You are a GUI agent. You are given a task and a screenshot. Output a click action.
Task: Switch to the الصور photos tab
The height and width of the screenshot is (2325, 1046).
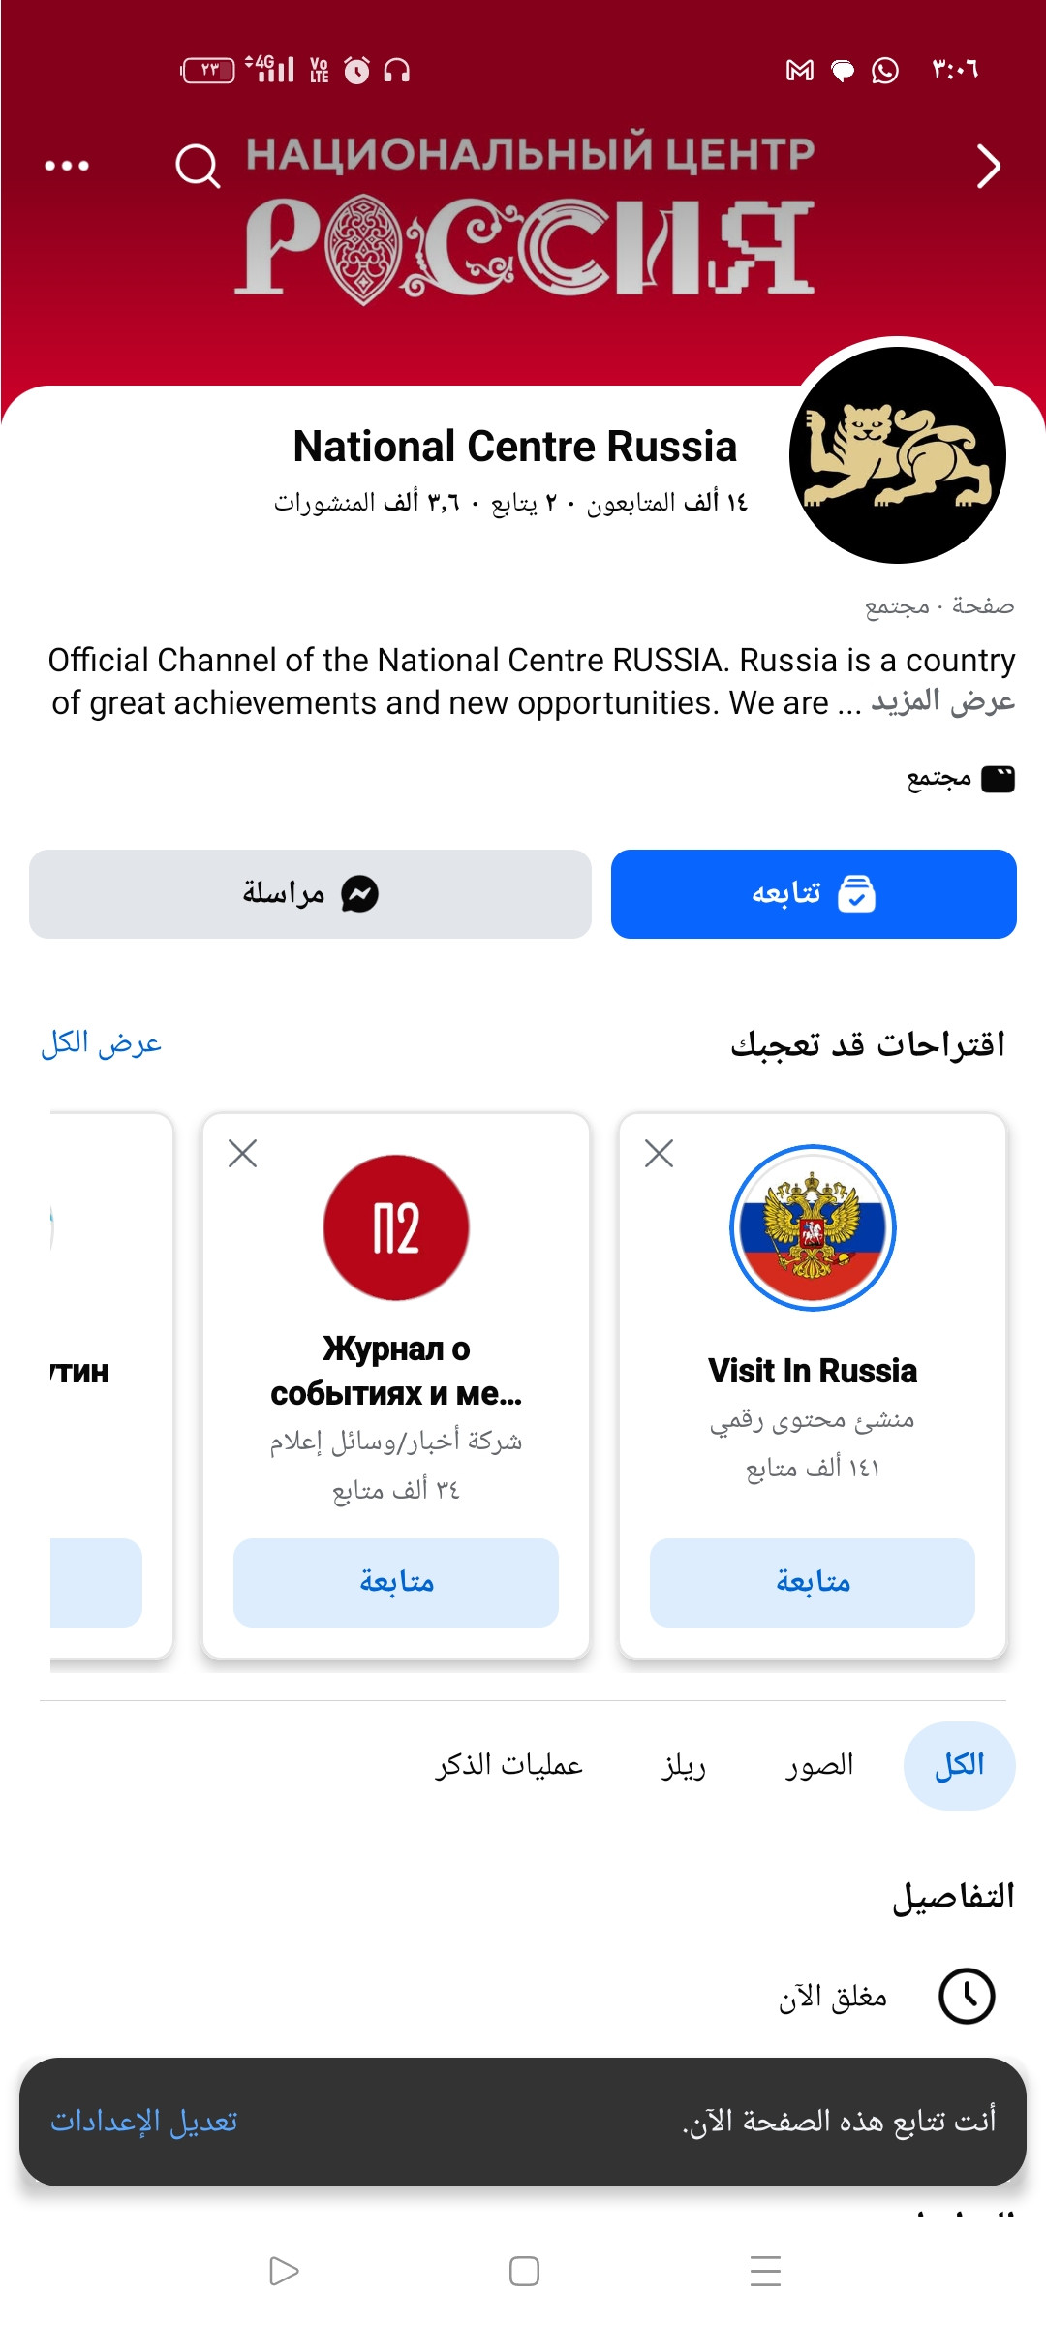(x=819, y=1765)
